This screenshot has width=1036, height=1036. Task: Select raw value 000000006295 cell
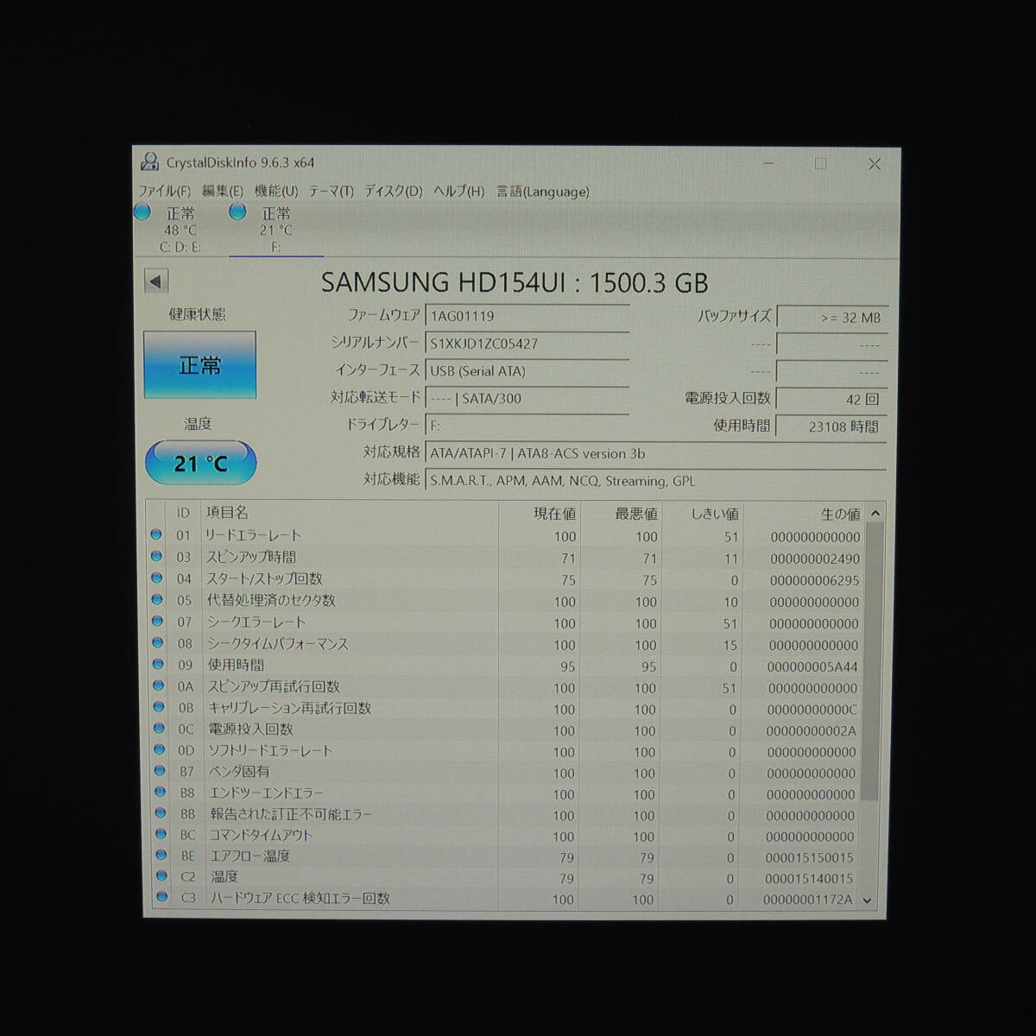(x=814, y=580)
